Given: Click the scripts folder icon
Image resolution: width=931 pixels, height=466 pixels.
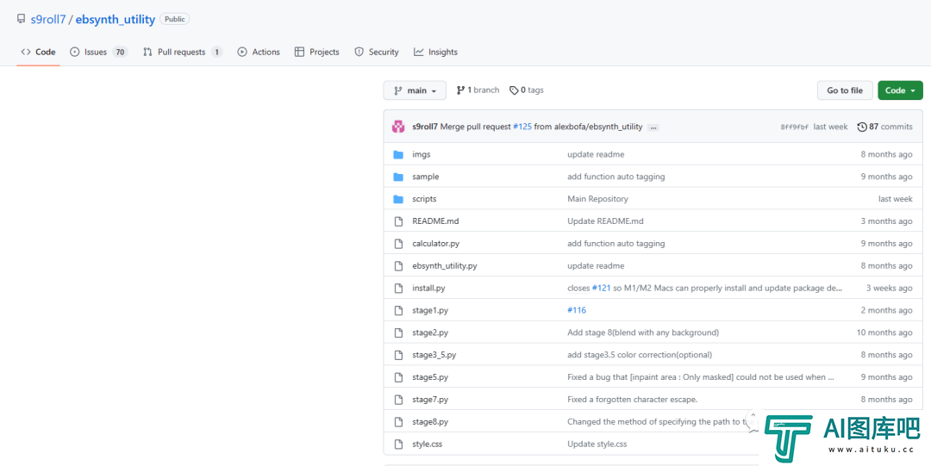Looking at the screenshot, I should pyautogui.click(x=398, y=199).
